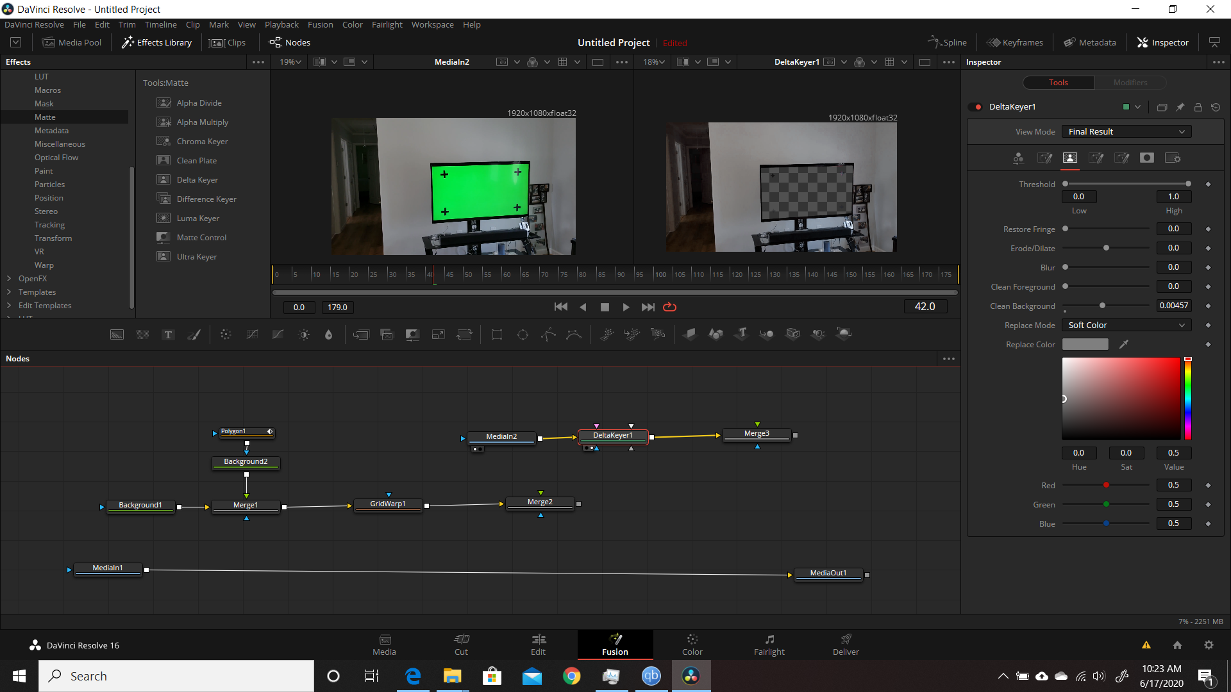Image resolution: width=1231 pixels, height=692 pixels.
Task: Click the Replace Color gray swatch
Action: tap(1085, 345)
